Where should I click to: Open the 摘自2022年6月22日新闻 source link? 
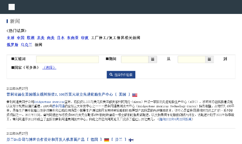[x=175, y=119]
